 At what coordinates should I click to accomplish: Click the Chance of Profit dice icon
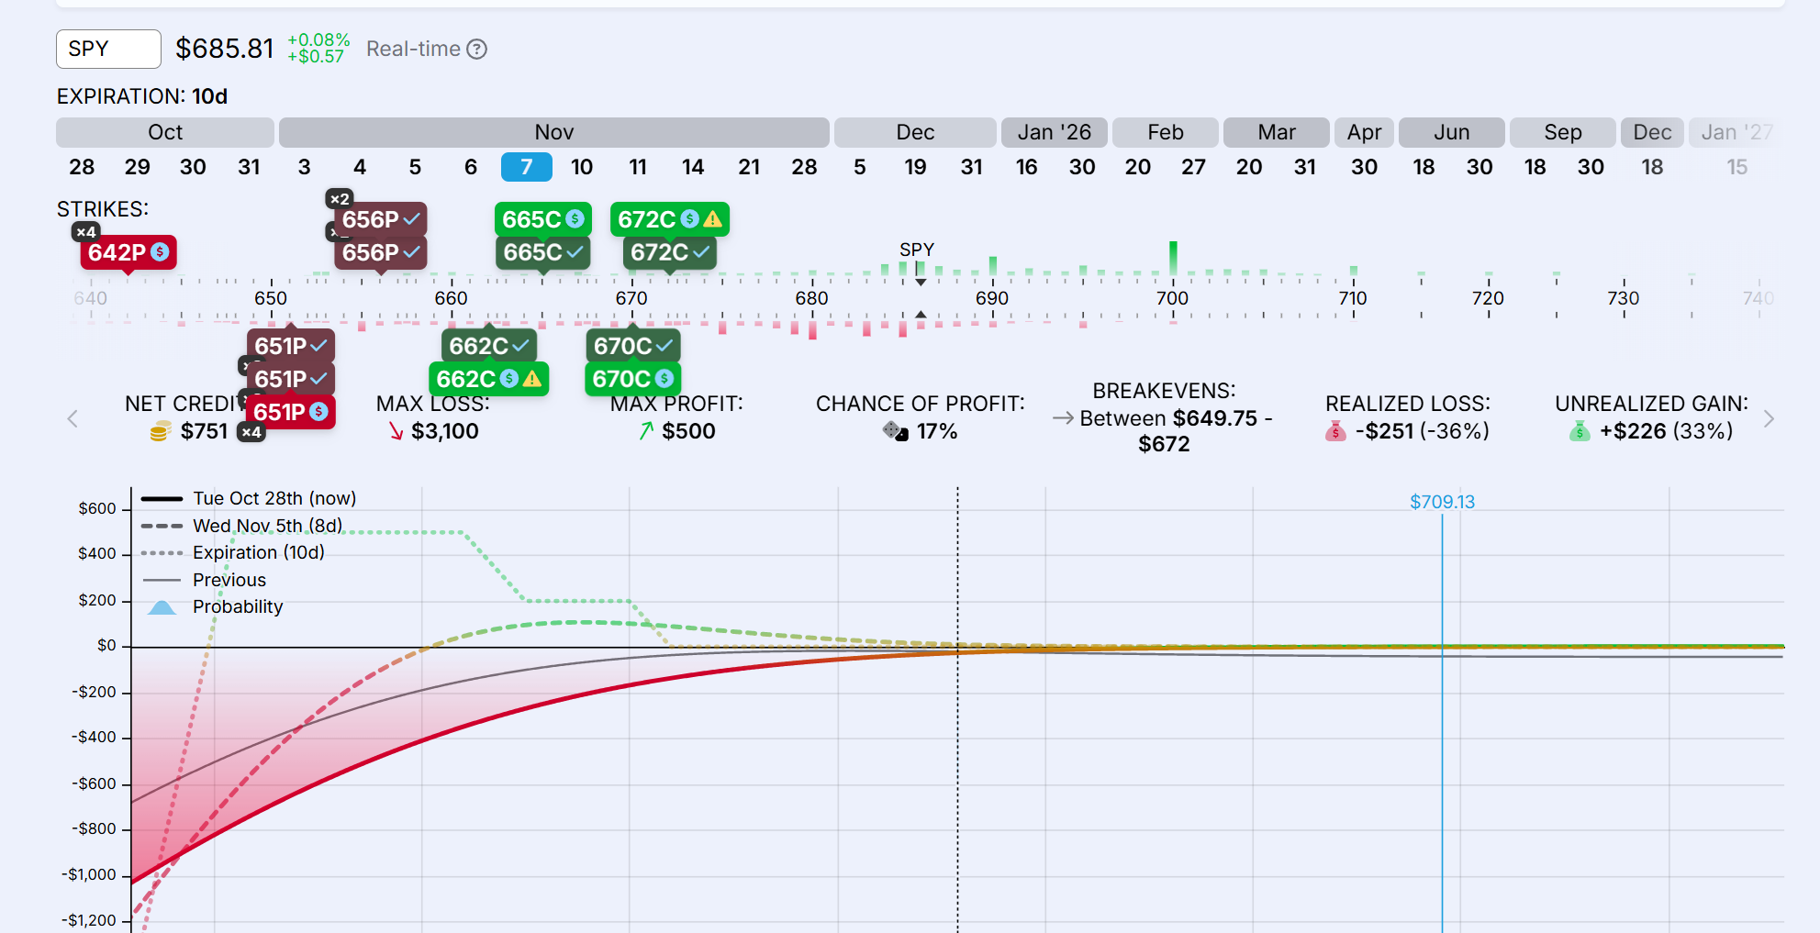(895, 431)
